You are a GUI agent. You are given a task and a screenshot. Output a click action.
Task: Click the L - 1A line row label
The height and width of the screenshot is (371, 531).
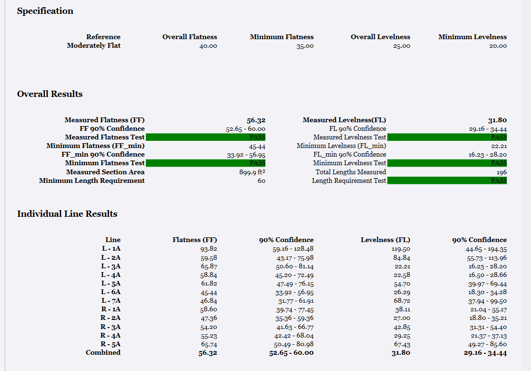pyautogui.click(x=111, y=248)
